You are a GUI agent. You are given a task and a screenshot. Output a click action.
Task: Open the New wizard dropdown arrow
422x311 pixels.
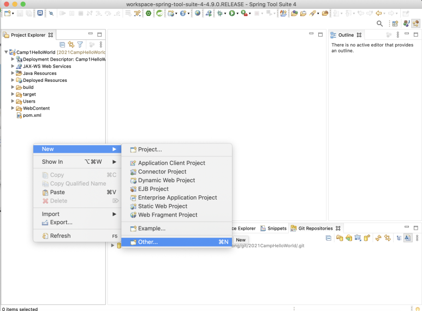pos(13,14)
